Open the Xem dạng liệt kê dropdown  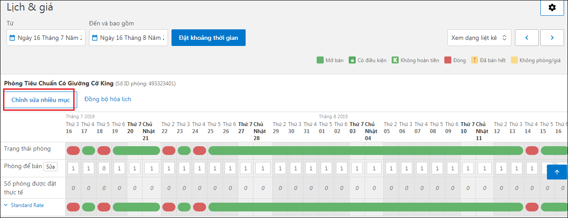(479, 38)
